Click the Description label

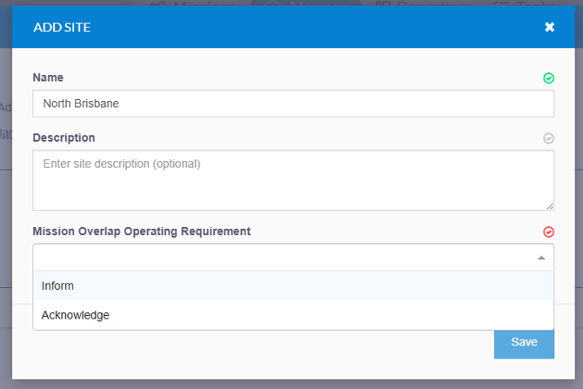click(64, 137)
